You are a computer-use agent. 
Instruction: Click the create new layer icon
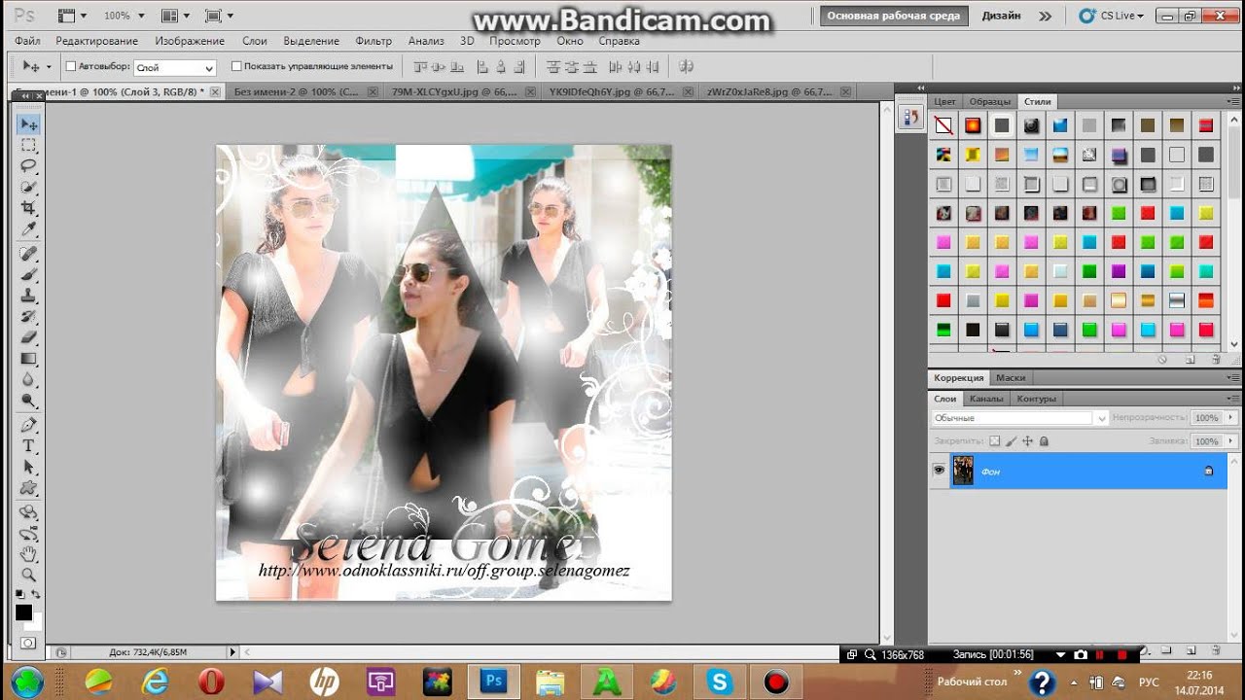pos(1191,650)
